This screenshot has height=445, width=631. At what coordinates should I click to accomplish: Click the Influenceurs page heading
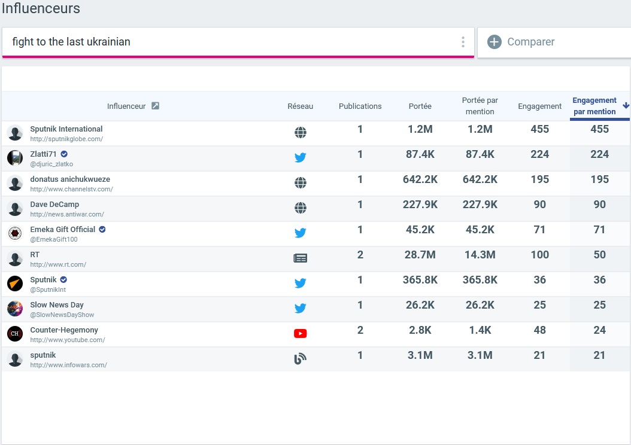(41, 8)
